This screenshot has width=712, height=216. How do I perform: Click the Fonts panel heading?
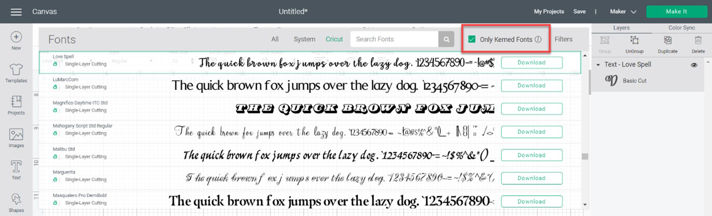pos(62,40)
